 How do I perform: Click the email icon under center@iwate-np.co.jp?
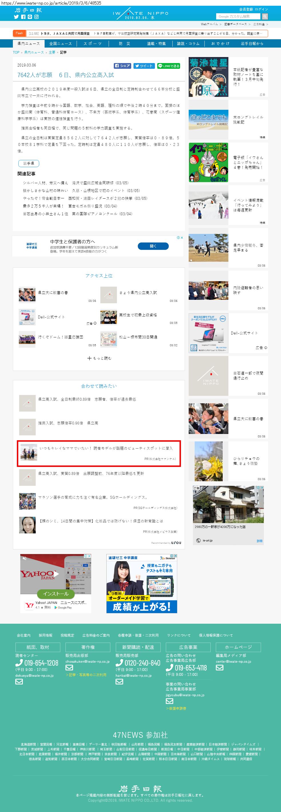[x=219, y=667]
